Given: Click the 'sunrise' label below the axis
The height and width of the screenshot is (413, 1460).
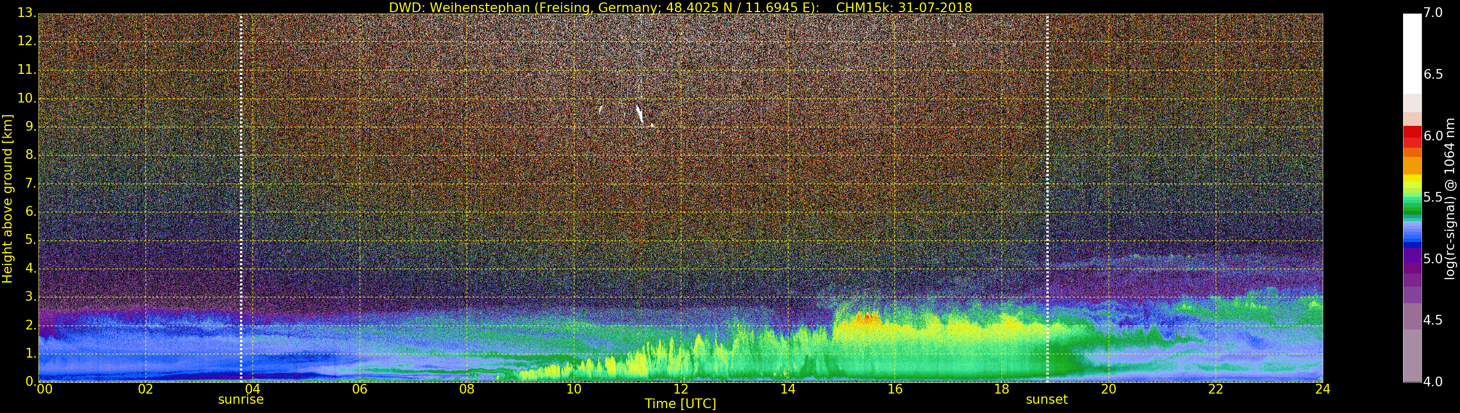Looking at the screenshot, I should [x=241, y=399].
